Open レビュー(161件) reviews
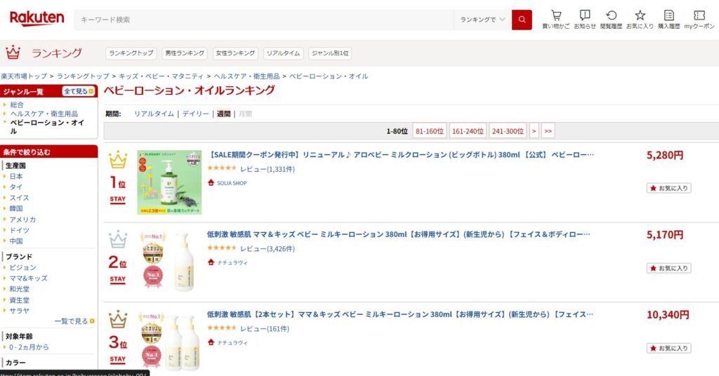Image resolution: width=719 pixels, height=376 pixels. click(265, 328)
